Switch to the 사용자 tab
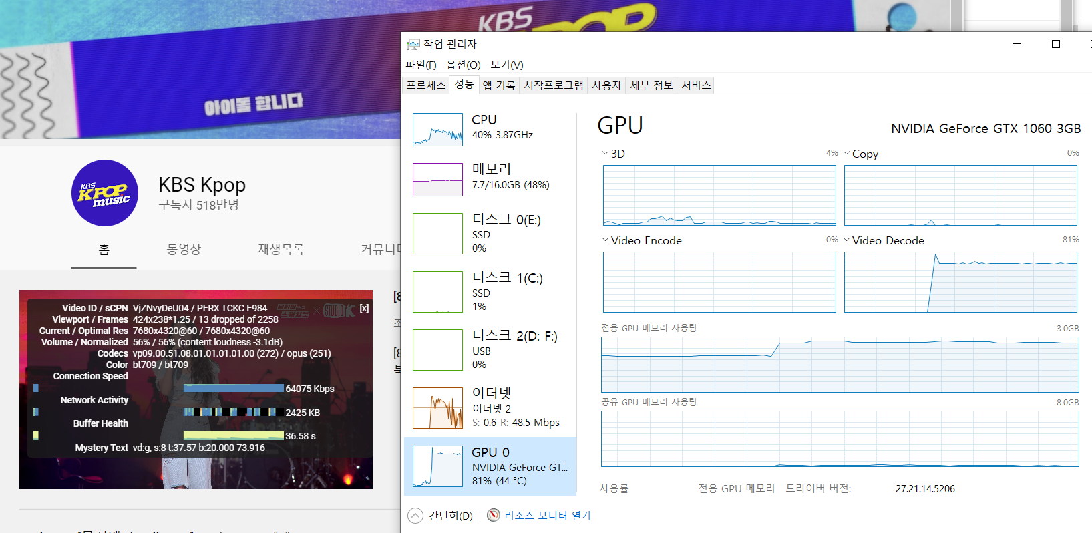 point(606,85)
